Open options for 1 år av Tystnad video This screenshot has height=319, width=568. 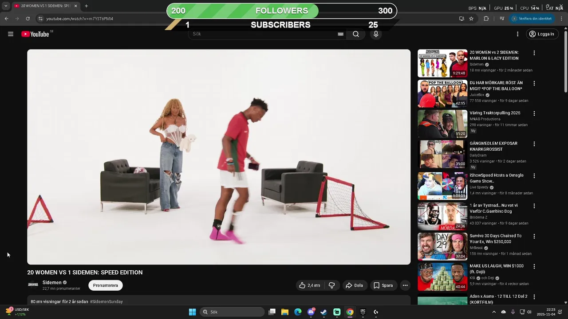click(534, 206)
